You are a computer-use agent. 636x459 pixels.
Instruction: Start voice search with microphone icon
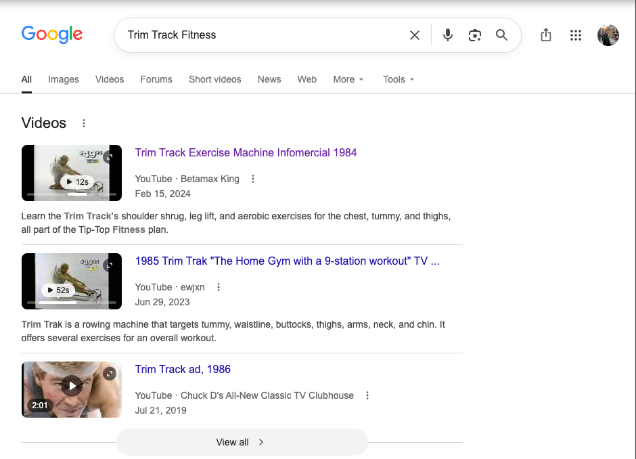click(x=448, y=35)
